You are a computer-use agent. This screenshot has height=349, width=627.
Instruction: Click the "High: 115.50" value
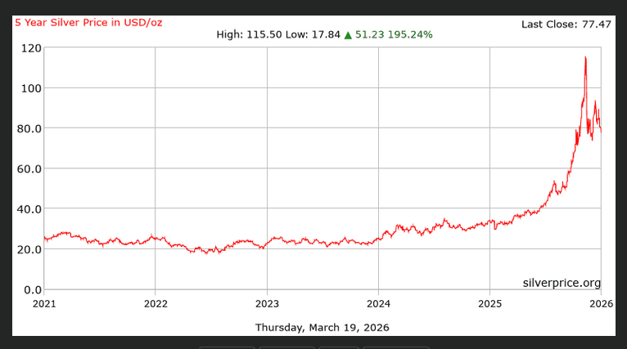[249, 35]
